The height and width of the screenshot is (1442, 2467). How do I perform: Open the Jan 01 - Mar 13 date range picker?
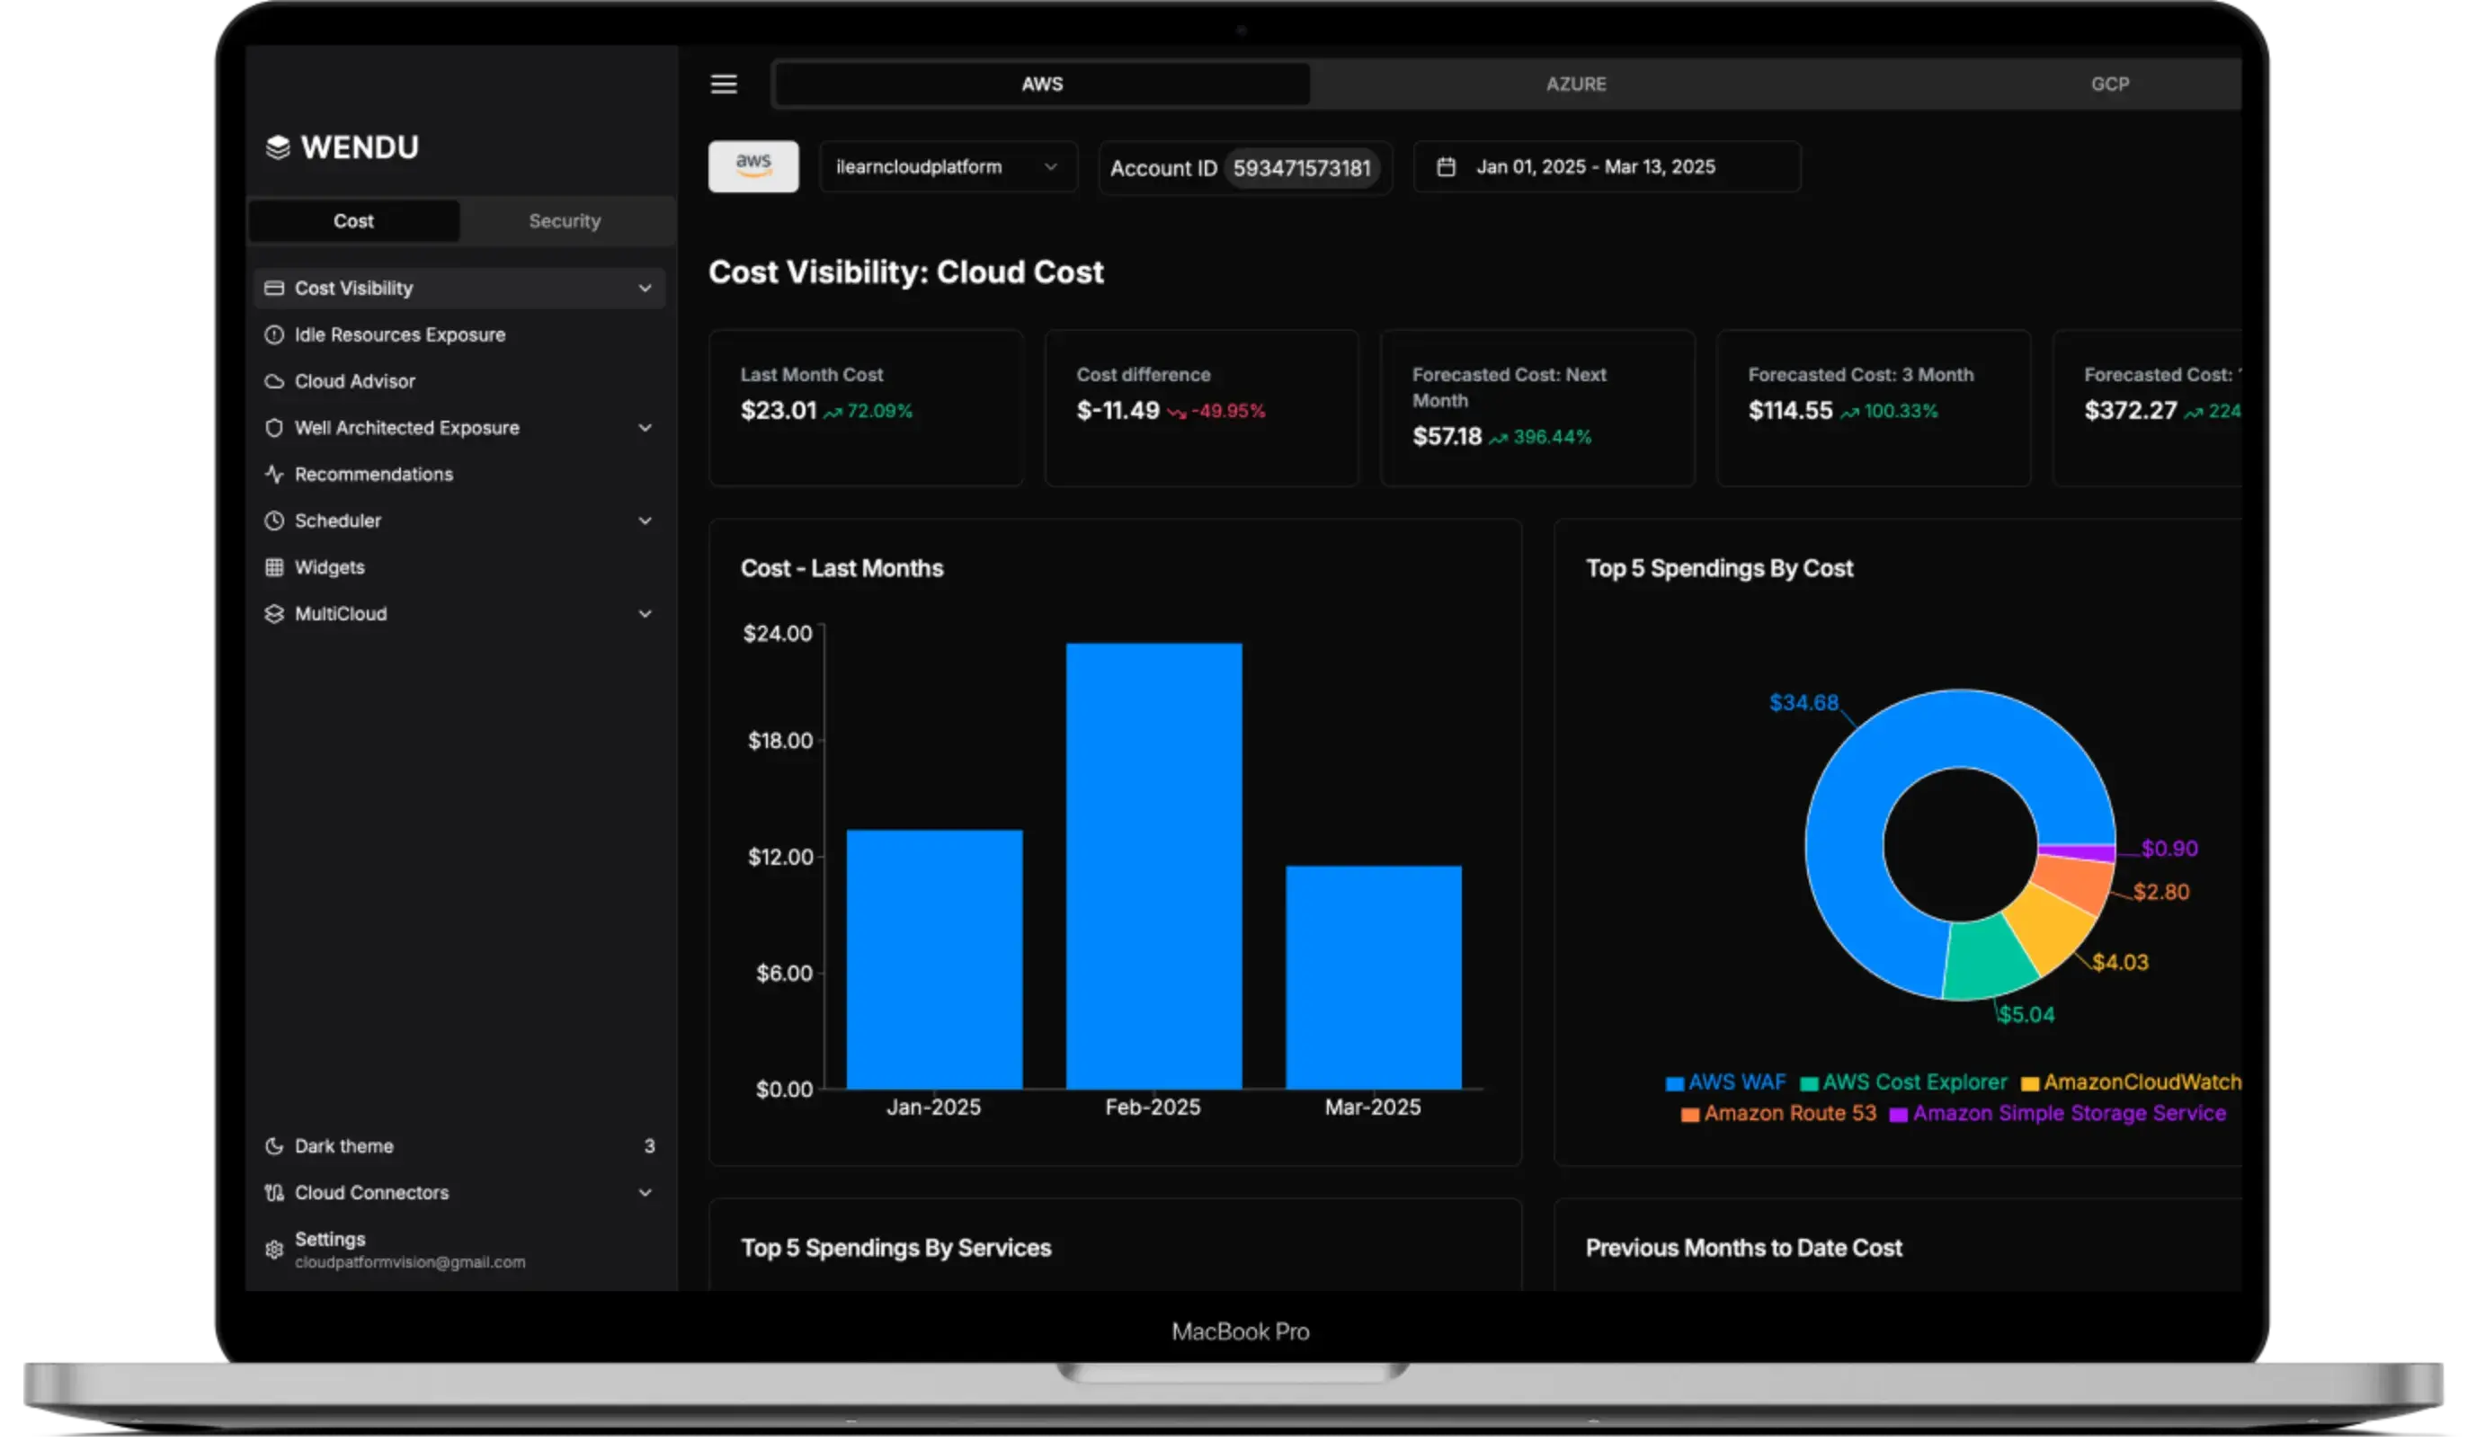pos(1607,166)
